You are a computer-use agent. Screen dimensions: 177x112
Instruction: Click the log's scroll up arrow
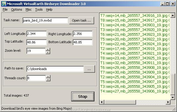pos(173,15)
